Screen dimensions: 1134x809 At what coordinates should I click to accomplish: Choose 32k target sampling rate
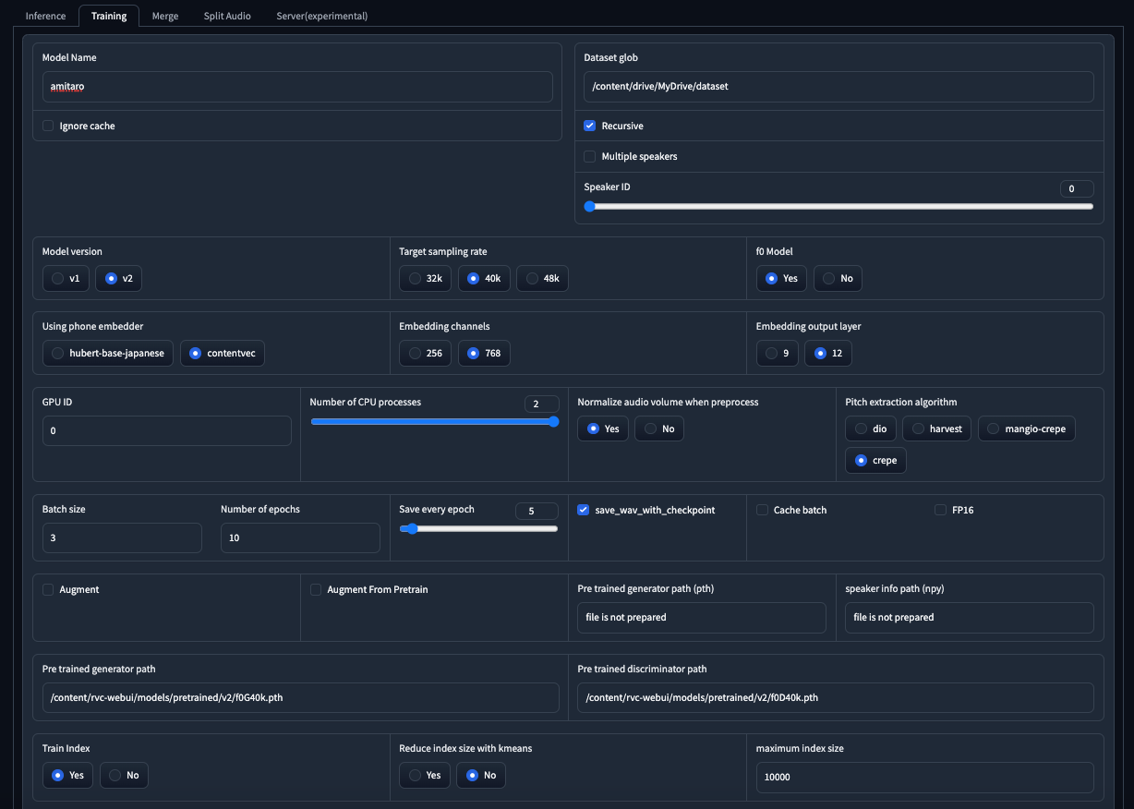(x=426, y=278)
